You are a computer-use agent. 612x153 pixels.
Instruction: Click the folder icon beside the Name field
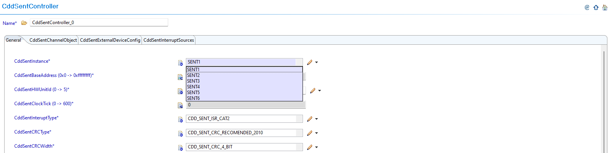[24, 23]
